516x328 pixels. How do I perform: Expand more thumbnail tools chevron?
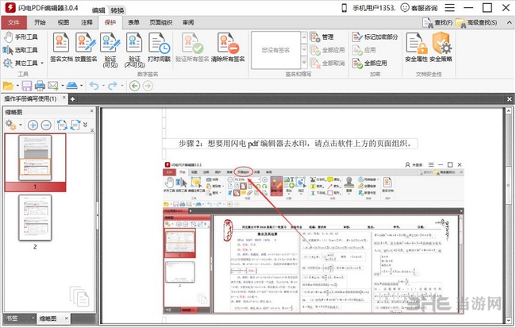85,125
